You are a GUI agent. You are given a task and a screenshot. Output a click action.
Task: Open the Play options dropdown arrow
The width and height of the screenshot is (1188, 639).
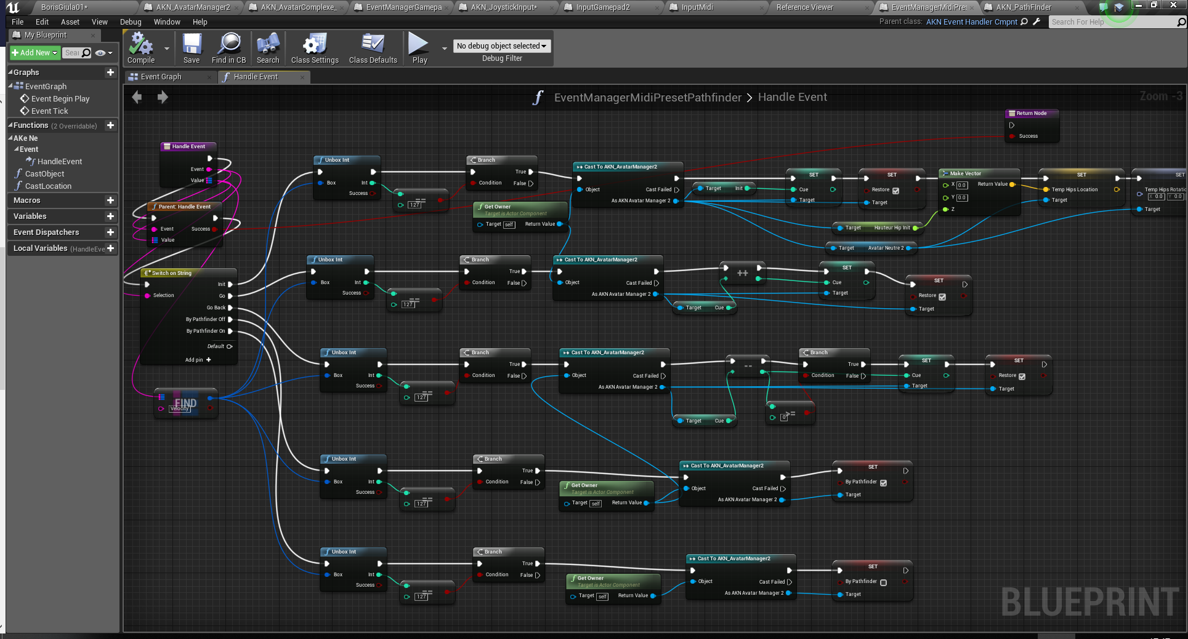445,48
